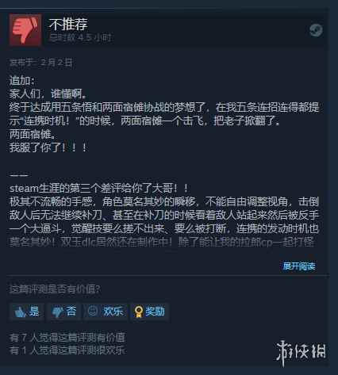Image resolution: width=338 pixels, height=375 pixels.
Task: Click the red thumbs-down review icon
Action: coord(25,30)
